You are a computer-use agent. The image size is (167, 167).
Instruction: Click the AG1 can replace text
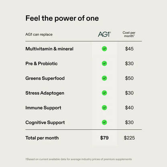tap(39, 35)
